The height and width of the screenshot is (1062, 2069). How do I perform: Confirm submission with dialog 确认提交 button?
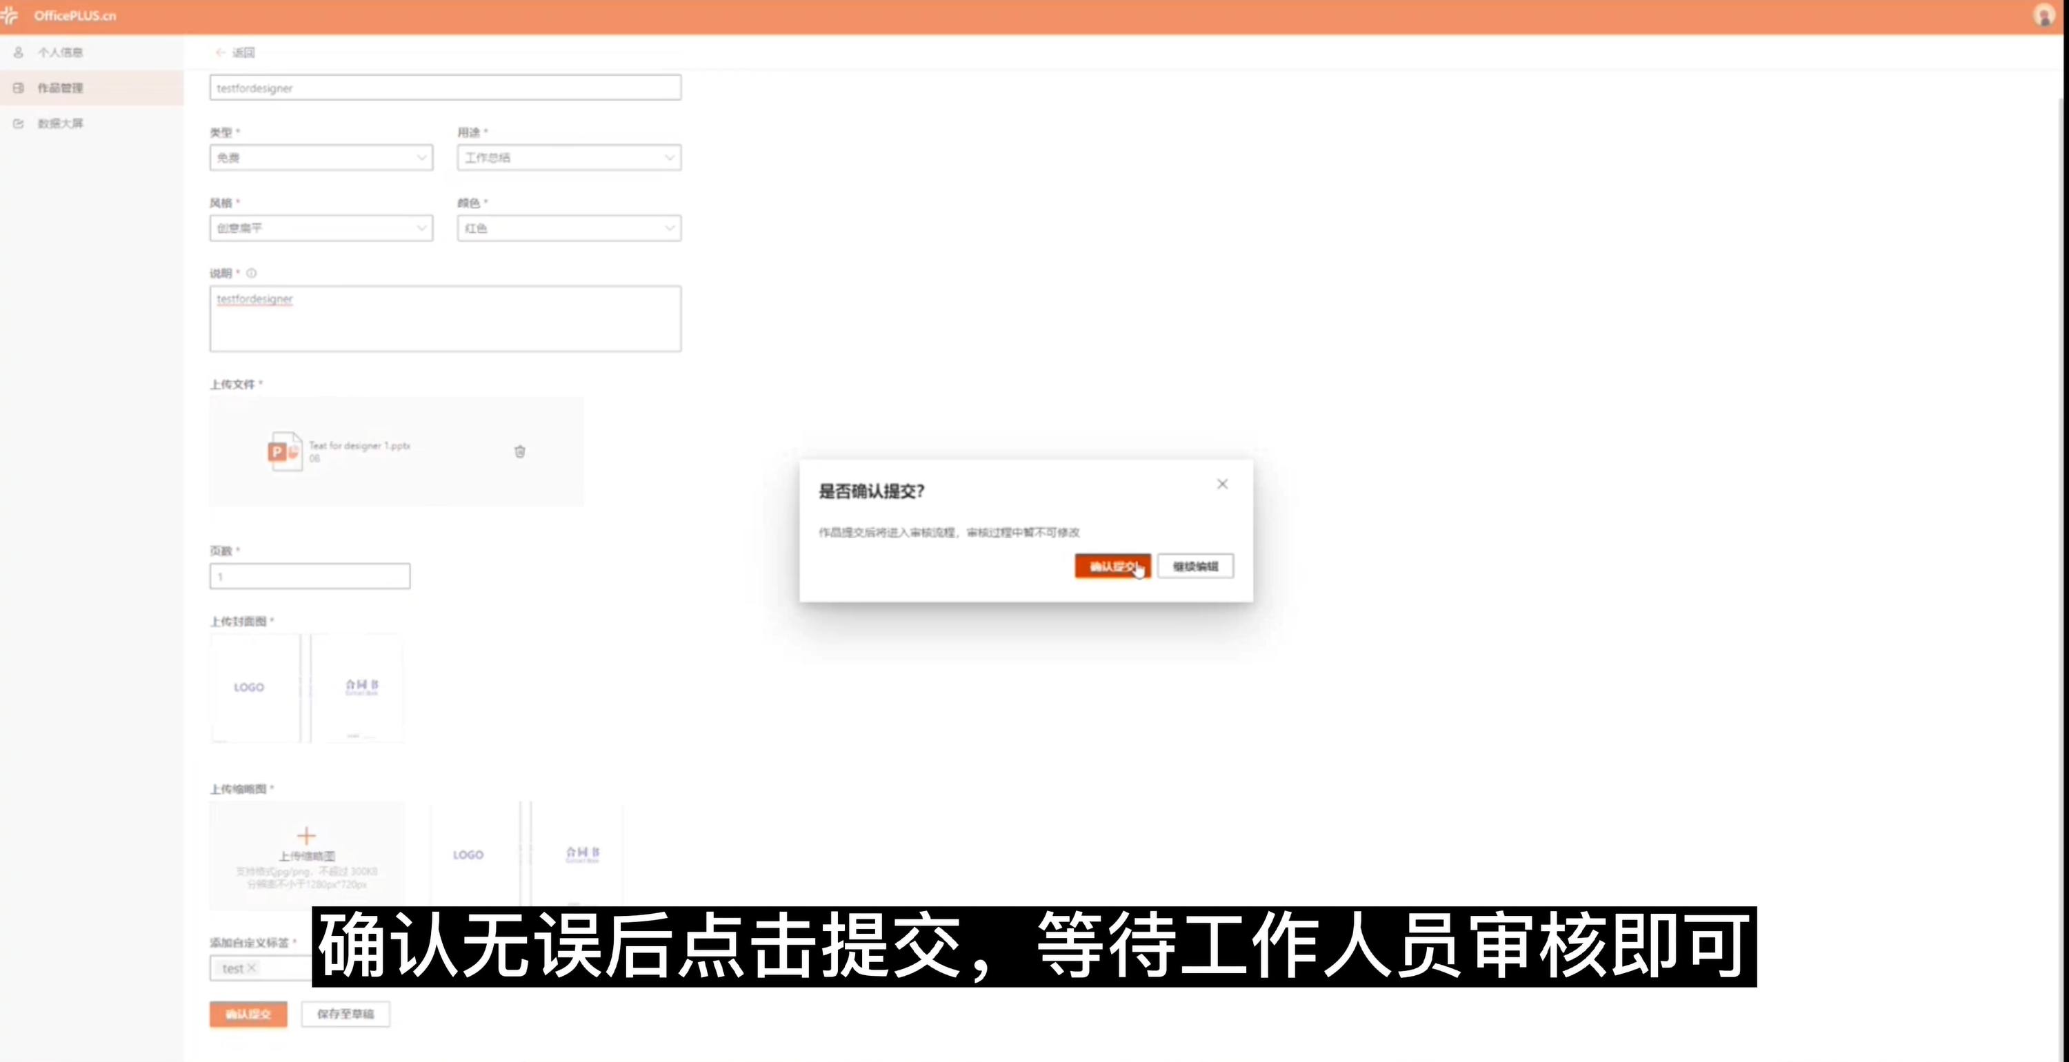pos(1112,566)
